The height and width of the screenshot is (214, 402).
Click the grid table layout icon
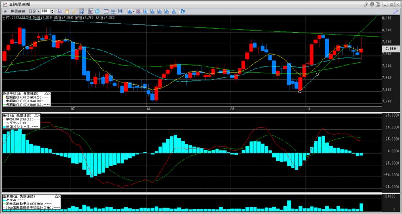121,11
